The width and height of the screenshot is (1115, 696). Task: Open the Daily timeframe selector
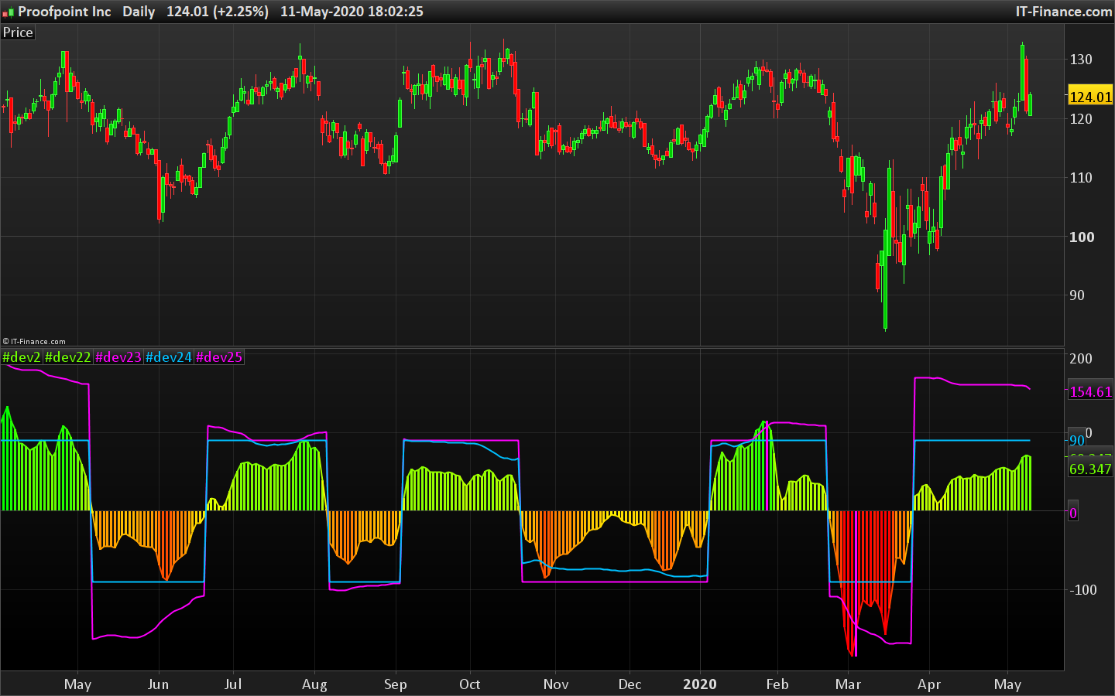click(139, 12)
